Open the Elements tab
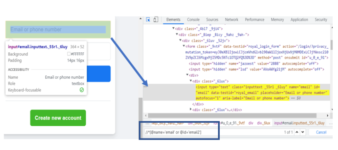The height and width of the screenshot is (150, 338). pyautogui.click(x=173, y=19)
